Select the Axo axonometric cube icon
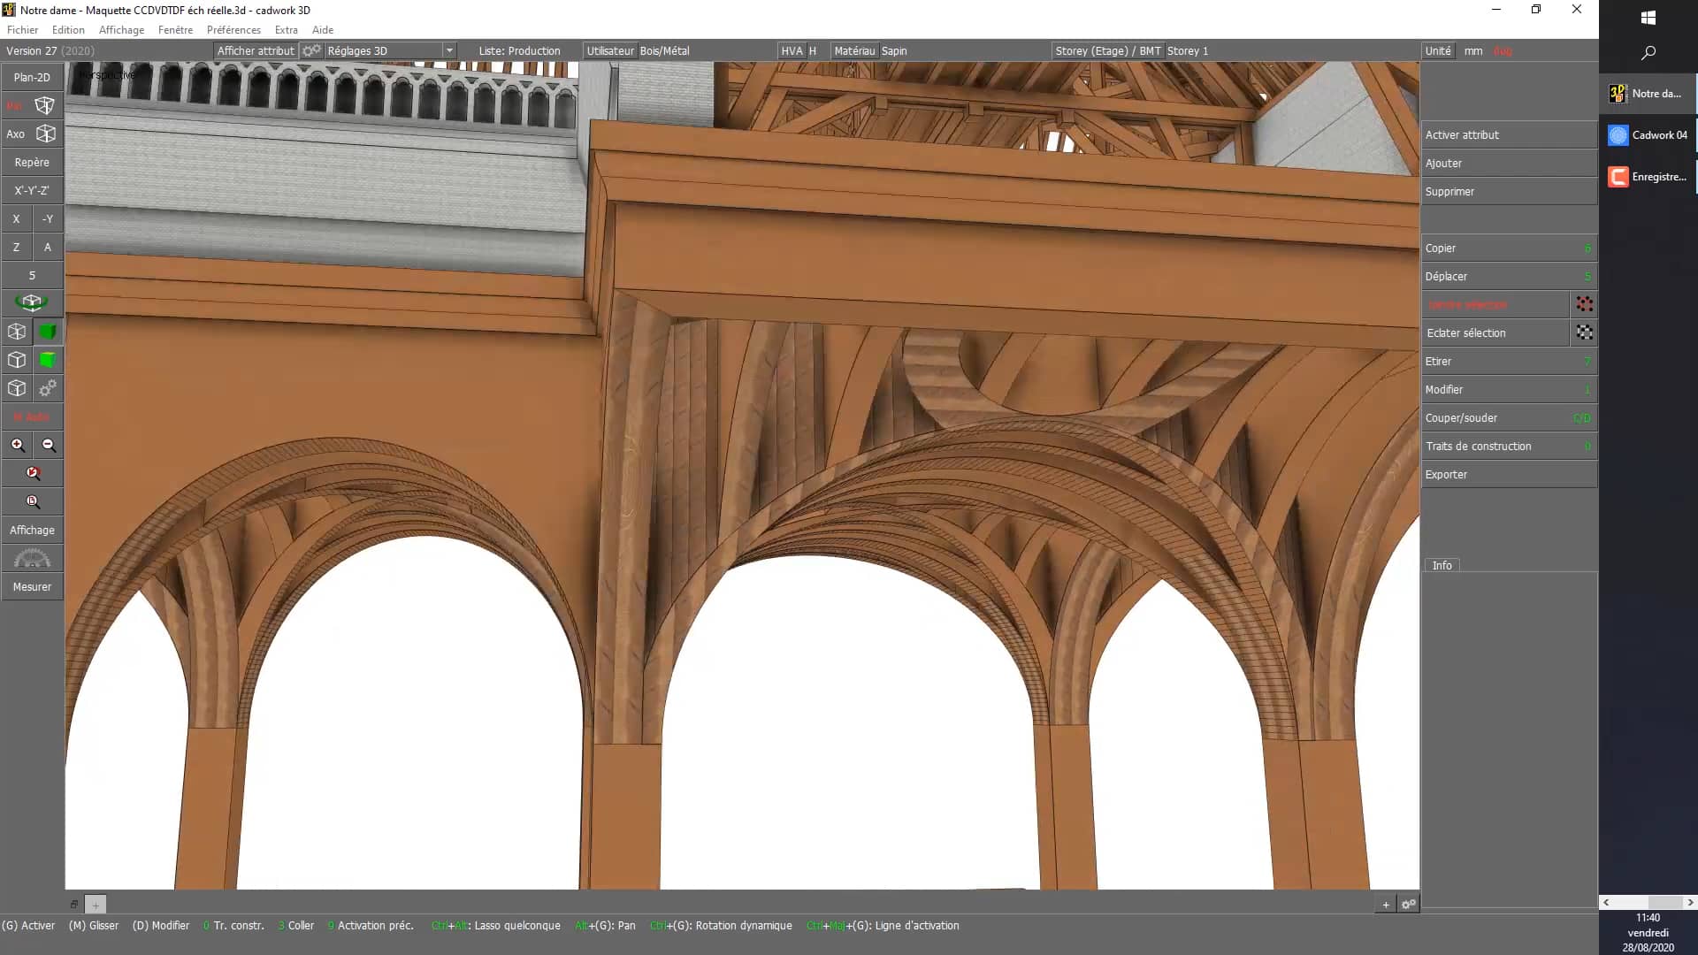This screenshot has height=955, width=1698. pos(45,134)
